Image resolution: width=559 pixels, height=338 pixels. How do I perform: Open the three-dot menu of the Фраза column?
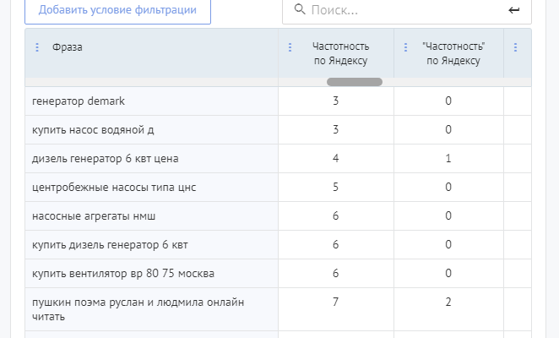pyautogui.click(x=37, y=47)
